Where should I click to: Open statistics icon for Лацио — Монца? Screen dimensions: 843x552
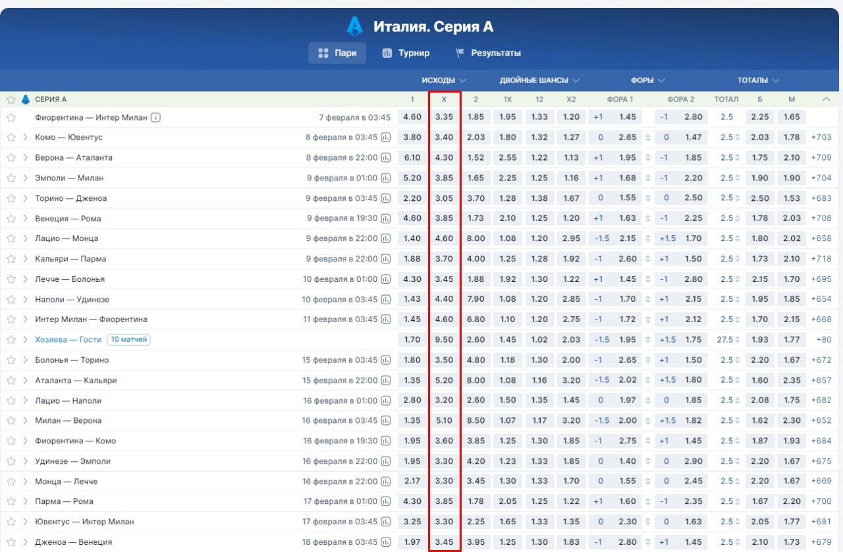(x=386, y=238)
